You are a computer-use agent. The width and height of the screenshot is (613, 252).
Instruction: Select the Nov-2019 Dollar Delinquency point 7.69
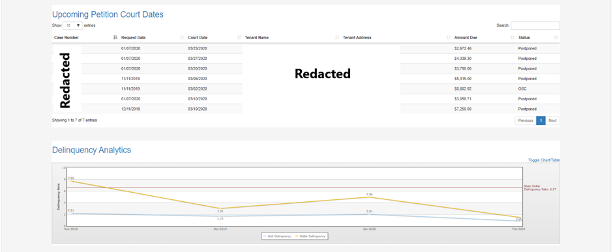(x=71, y=182)
